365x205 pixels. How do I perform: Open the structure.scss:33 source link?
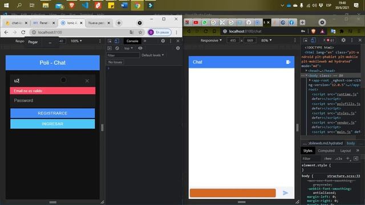click(343, 176)
